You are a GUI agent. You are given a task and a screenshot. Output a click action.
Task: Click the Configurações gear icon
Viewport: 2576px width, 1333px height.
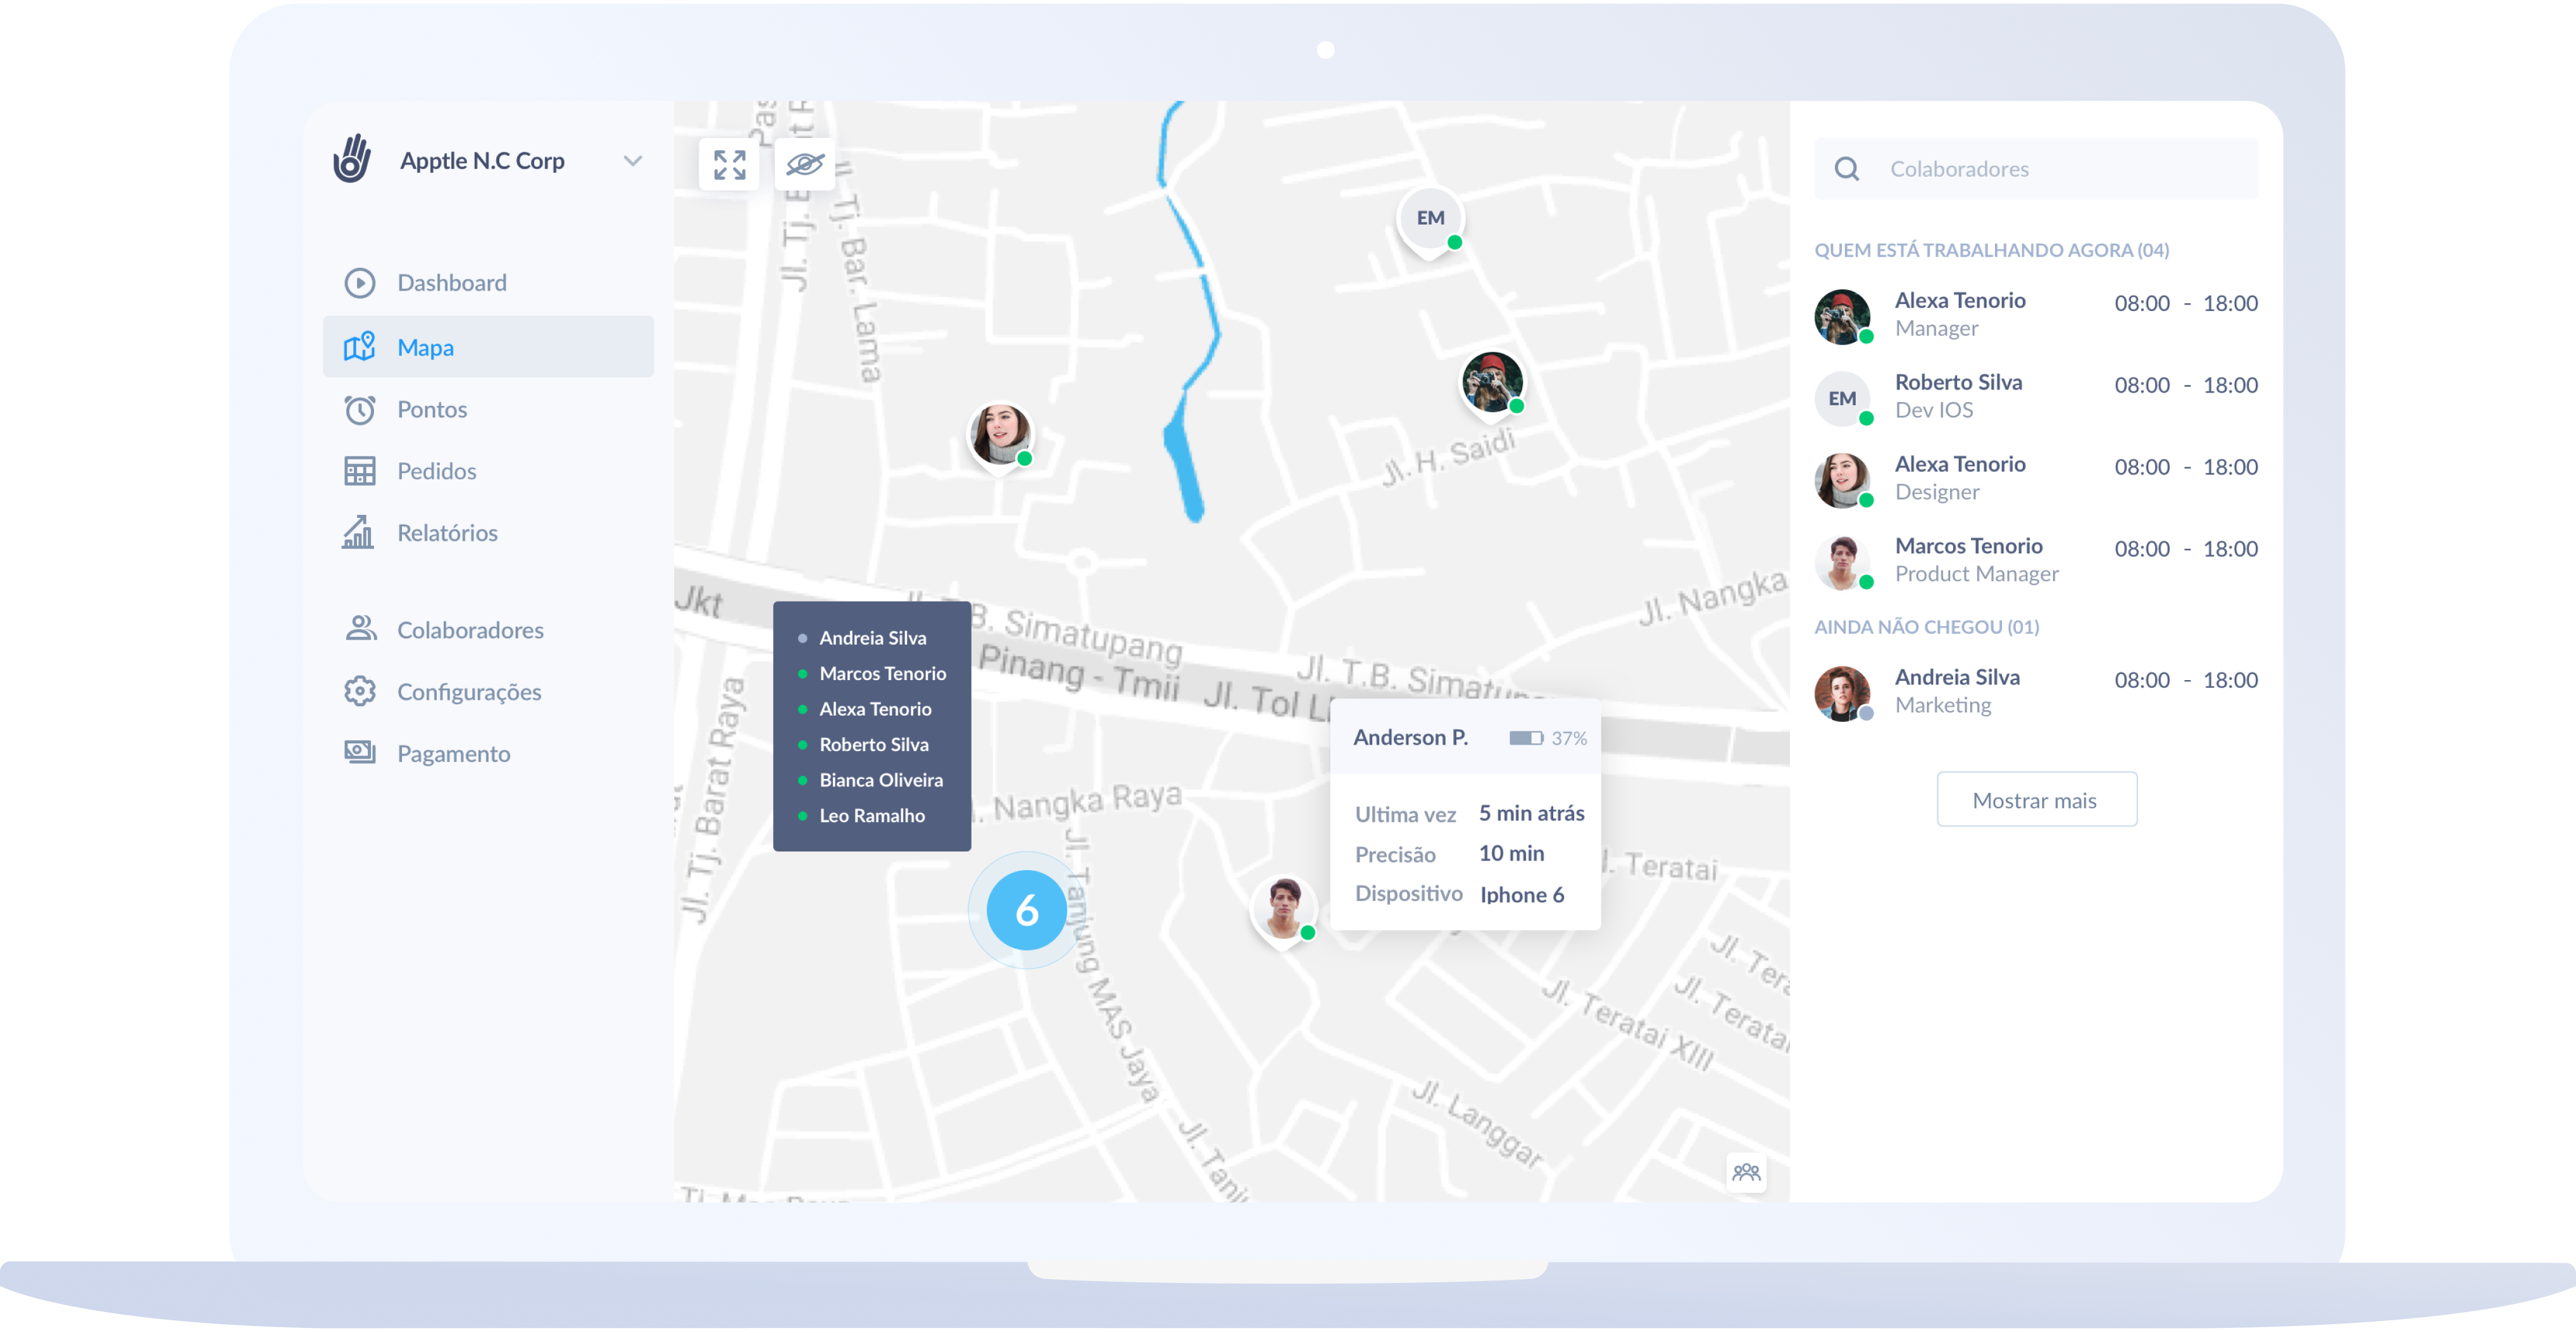tap(360, 692)
